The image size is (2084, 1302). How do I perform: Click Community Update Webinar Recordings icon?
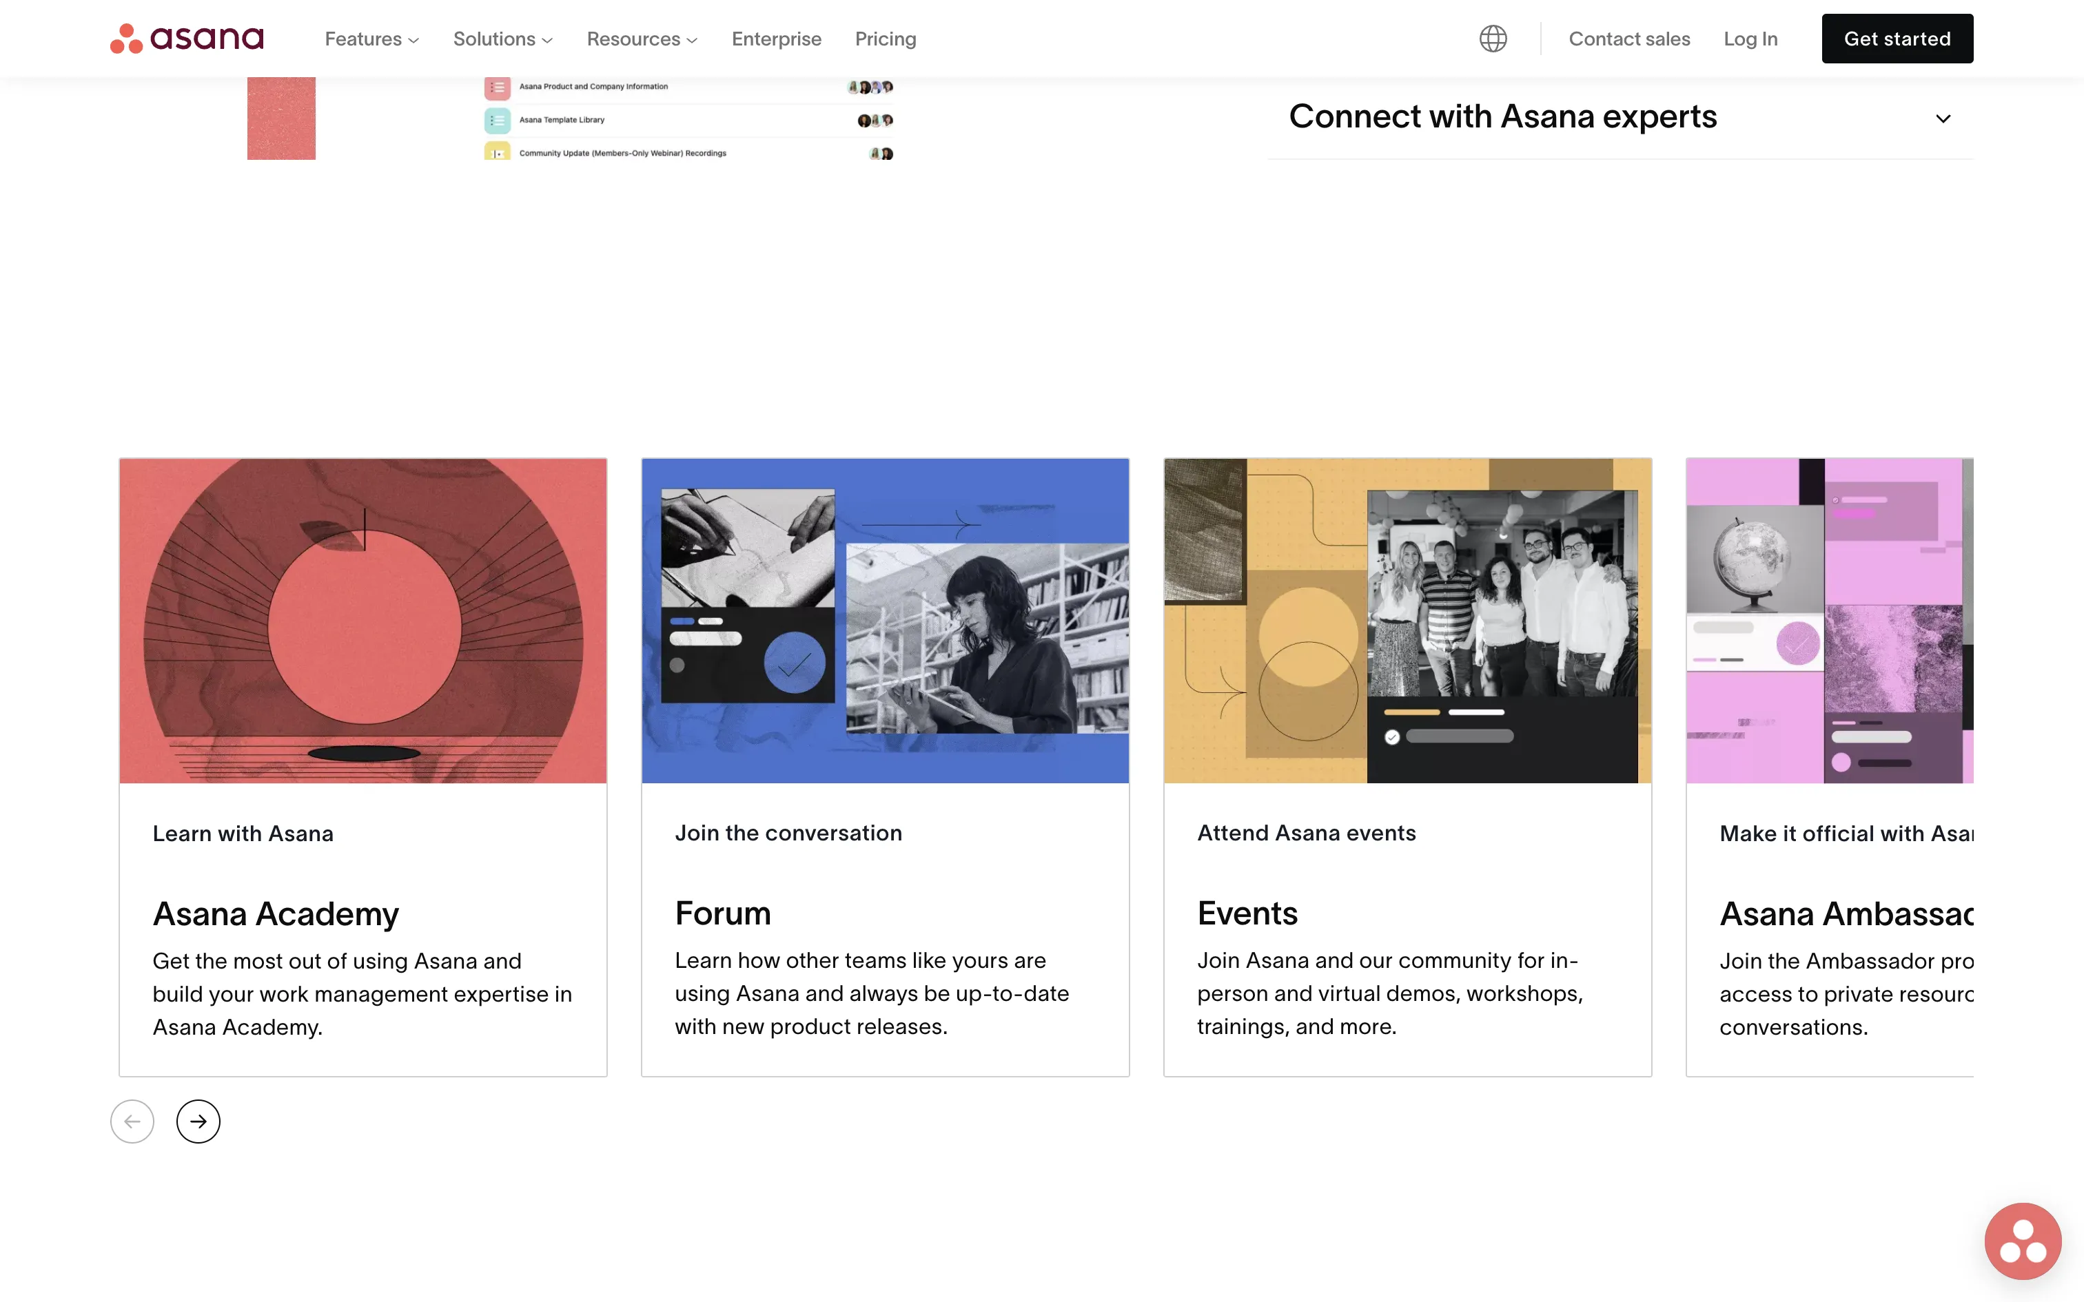coord(497,152)
